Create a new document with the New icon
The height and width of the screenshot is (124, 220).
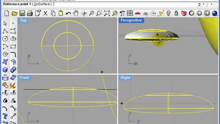tap(7, 13)
